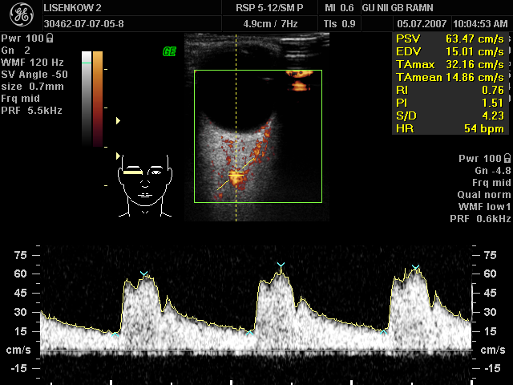Screen dimensions: 513x385
Task: Click the institution name GU NII GB RAMN
Action: [398, 8]
